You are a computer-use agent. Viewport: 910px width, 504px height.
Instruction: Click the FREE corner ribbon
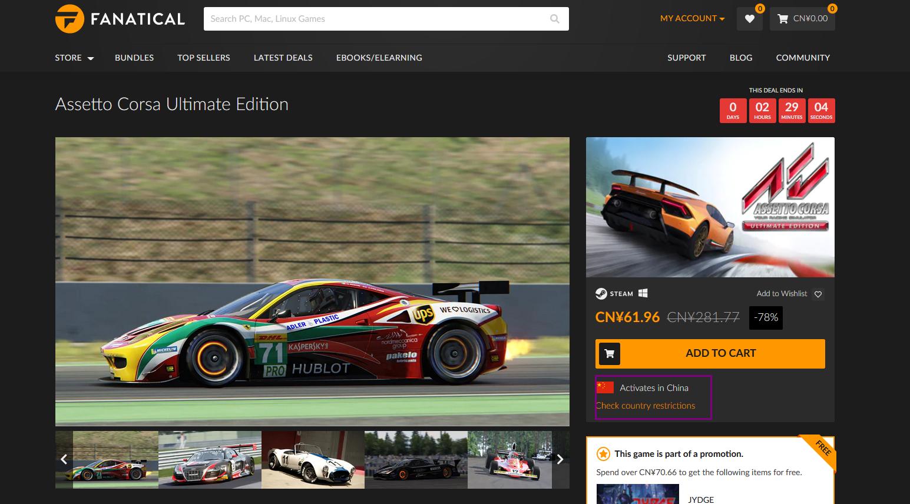click(x=823, y=448)
